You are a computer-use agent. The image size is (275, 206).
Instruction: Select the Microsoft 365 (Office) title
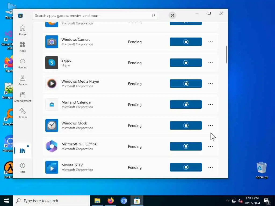(79, 144)
